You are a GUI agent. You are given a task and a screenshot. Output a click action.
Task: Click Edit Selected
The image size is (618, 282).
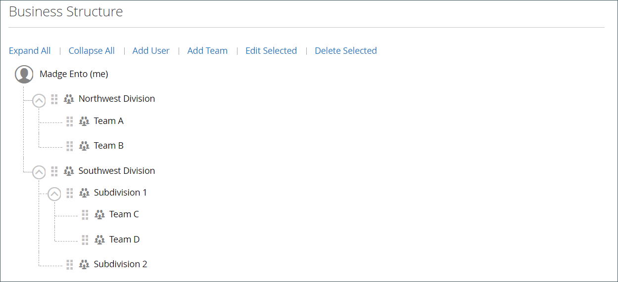tap(271, 51)
